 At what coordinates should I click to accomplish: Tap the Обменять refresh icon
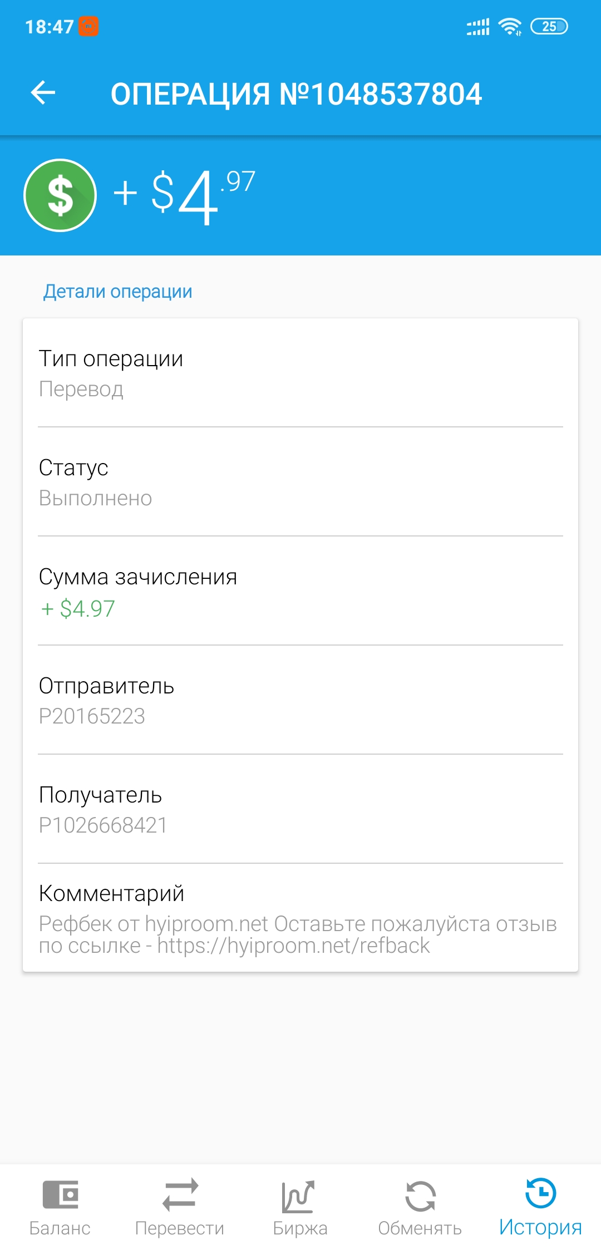click(420, 1195)
